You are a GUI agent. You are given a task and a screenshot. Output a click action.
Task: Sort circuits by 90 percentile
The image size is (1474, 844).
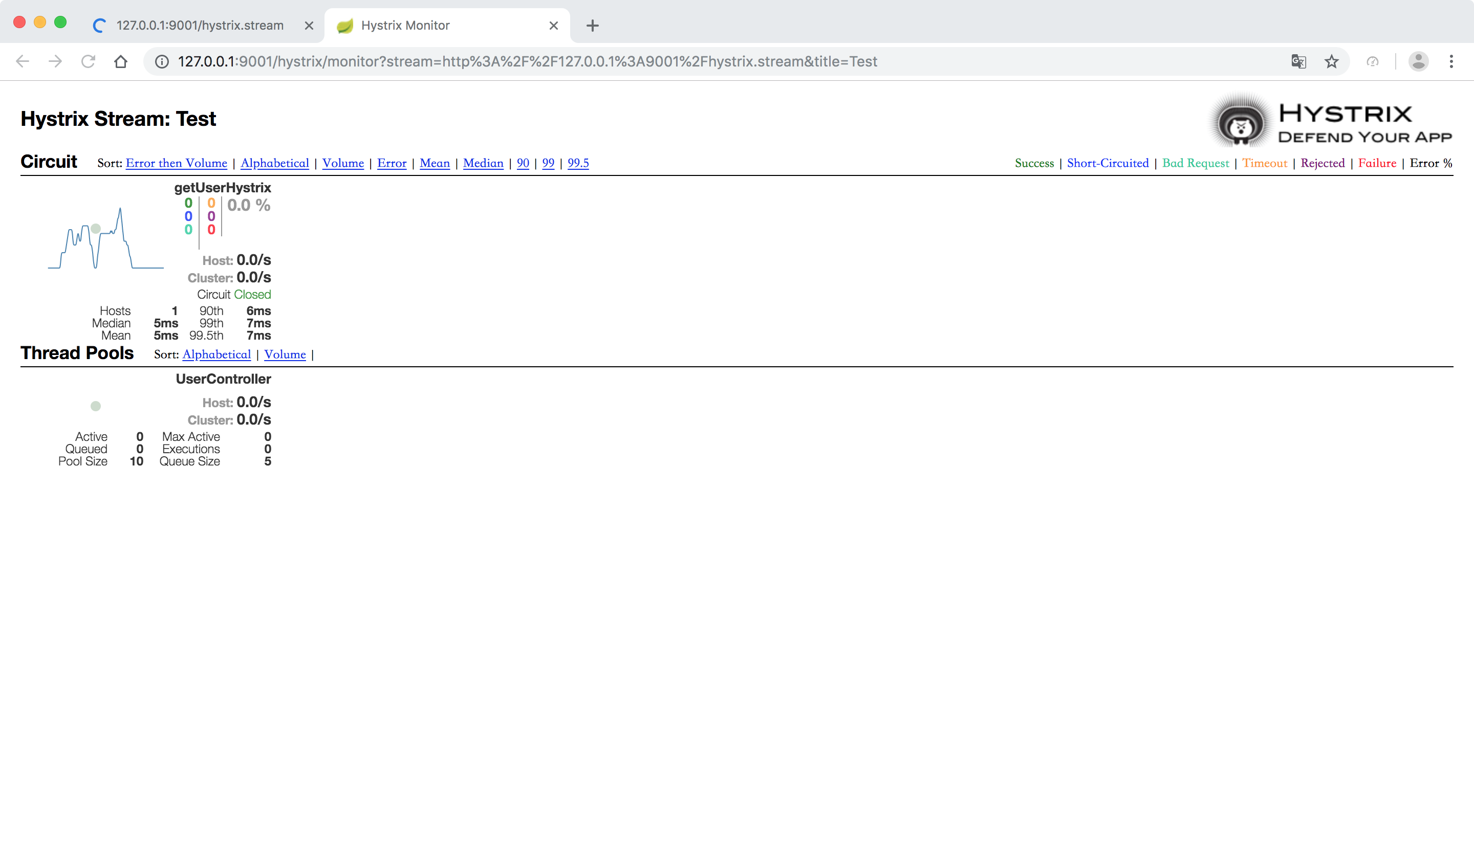523,164
